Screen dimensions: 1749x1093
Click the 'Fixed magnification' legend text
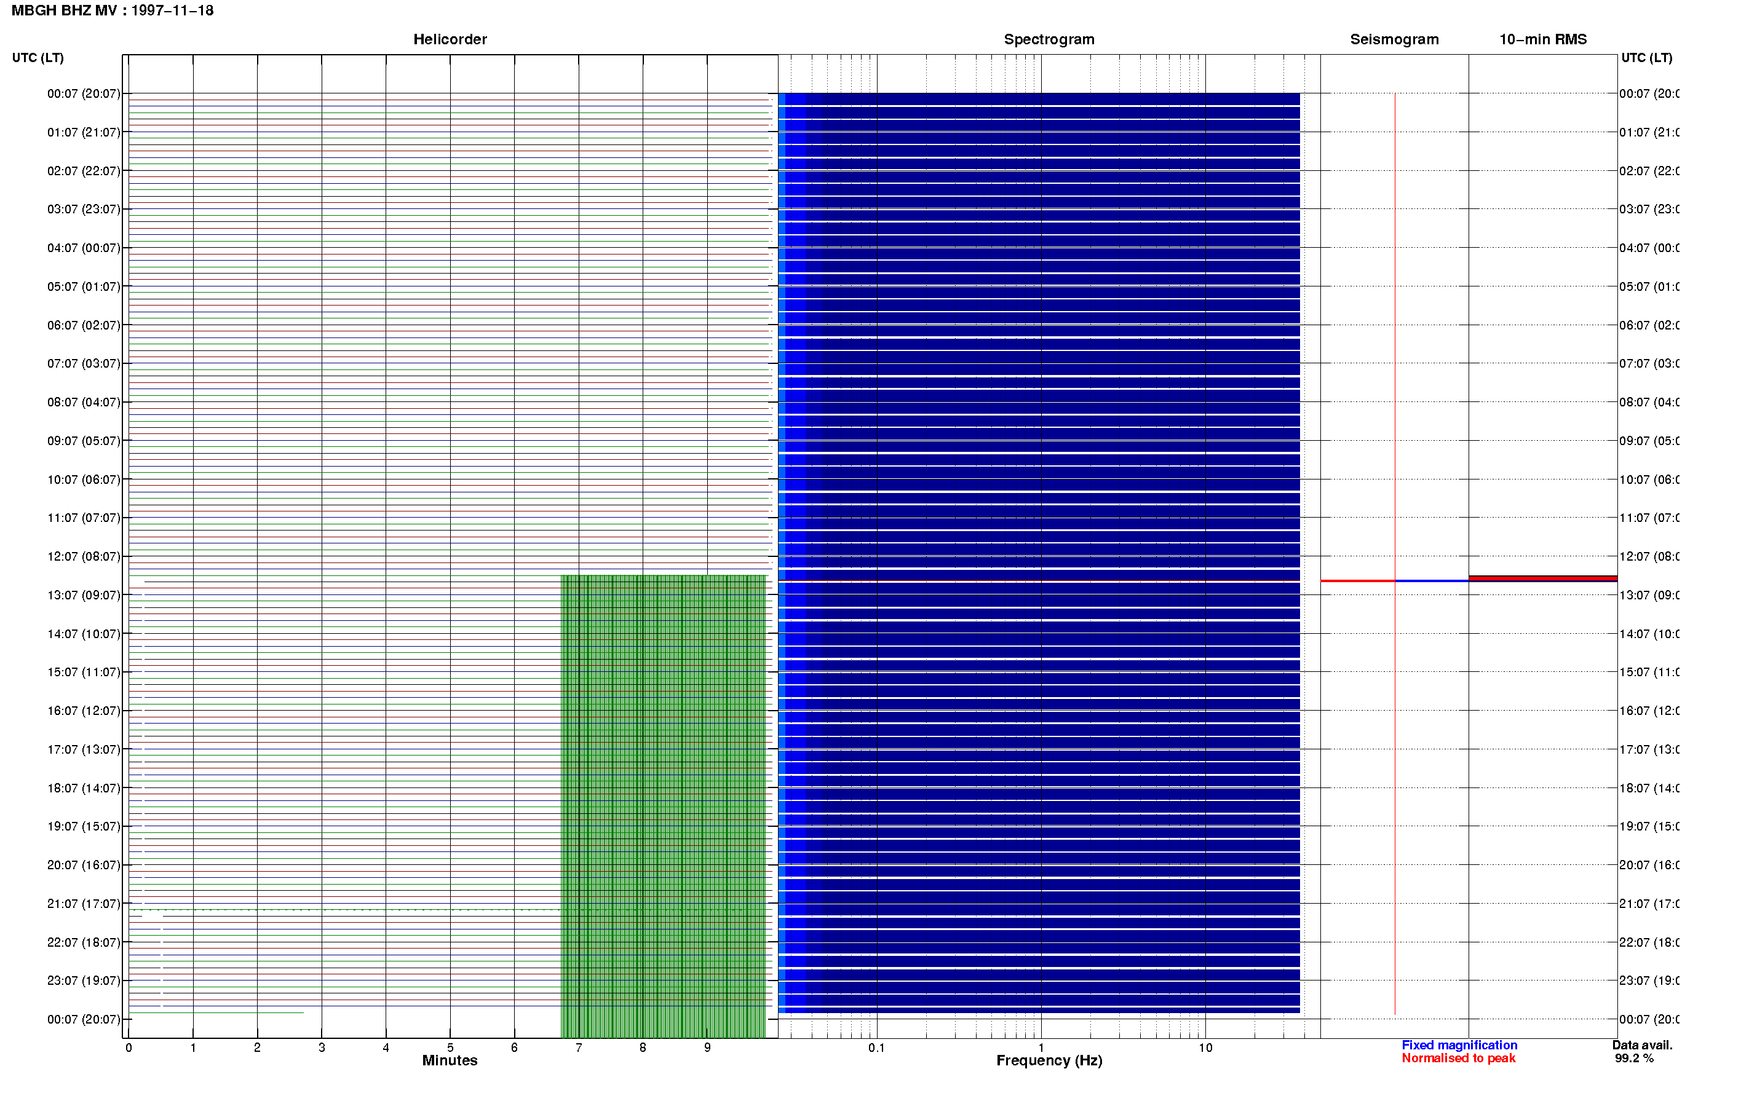tap(1459, 1045)
